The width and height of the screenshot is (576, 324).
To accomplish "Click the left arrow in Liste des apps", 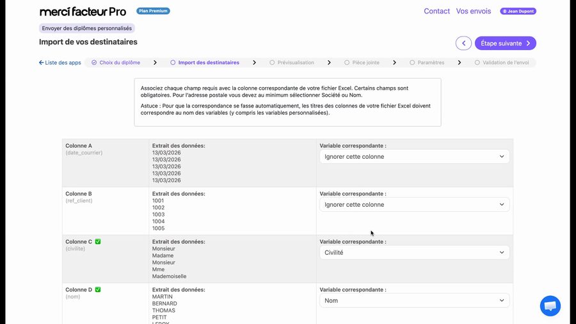I will pos(42,63).
